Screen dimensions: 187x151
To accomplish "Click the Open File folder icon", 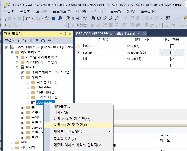I will pos(47,18).
